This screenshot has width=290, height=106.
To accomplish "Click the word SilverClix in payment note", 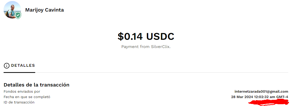I will [161, 47].
